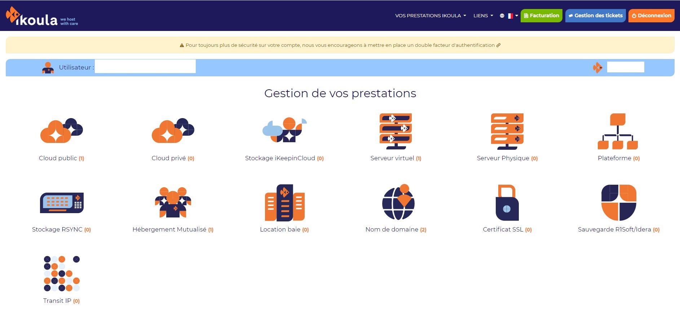
Task: Open the Hébergement Mutualisé people icon
Action: [x=173, y=202]
